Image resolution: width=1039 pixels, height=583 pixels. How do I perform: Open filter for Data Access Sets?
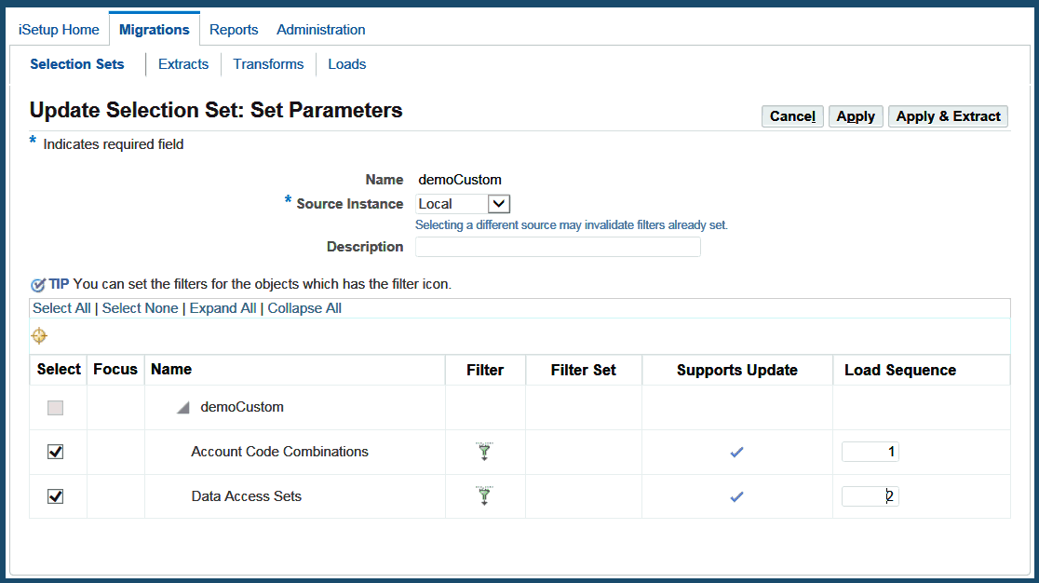[x=484, y=496]
